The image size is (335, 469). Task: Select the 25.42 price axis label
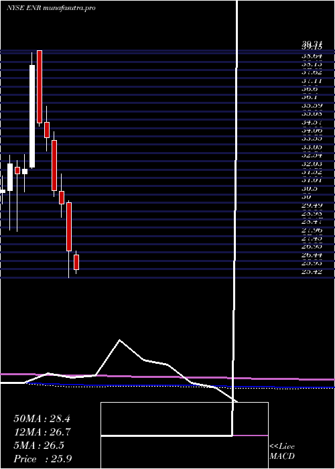click(312, 272)
